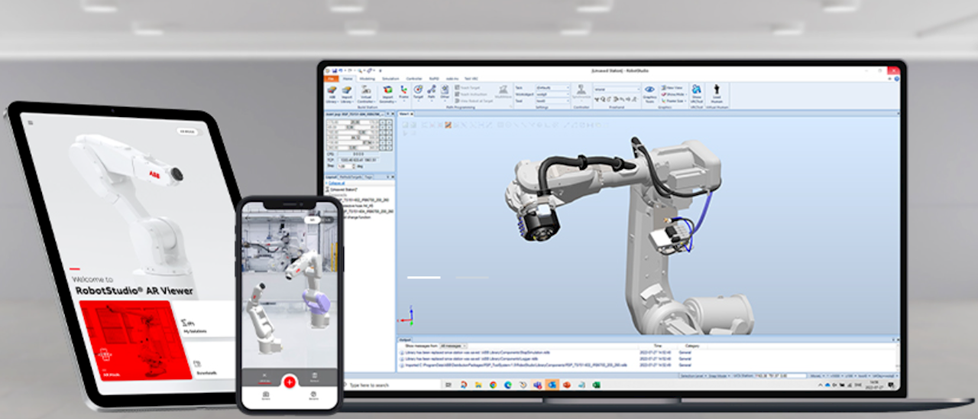The height and width of the screenshot is (419, 978).
Task: Click the Load Human icon
Action: [717, 93]
